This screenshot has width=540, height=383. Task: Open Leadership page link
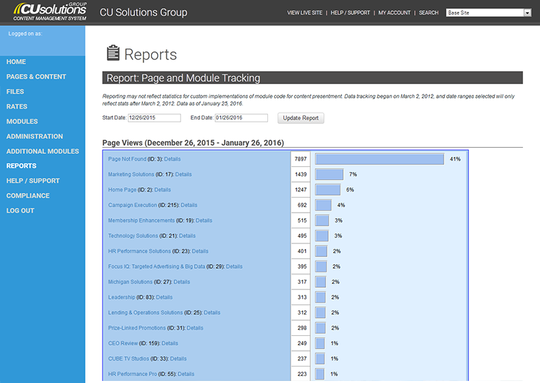click(122, 297)
